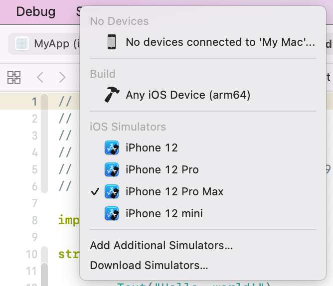333x286 pixels.
Task: Click the hammer icon for Any iOS Device
Action: 112,95
